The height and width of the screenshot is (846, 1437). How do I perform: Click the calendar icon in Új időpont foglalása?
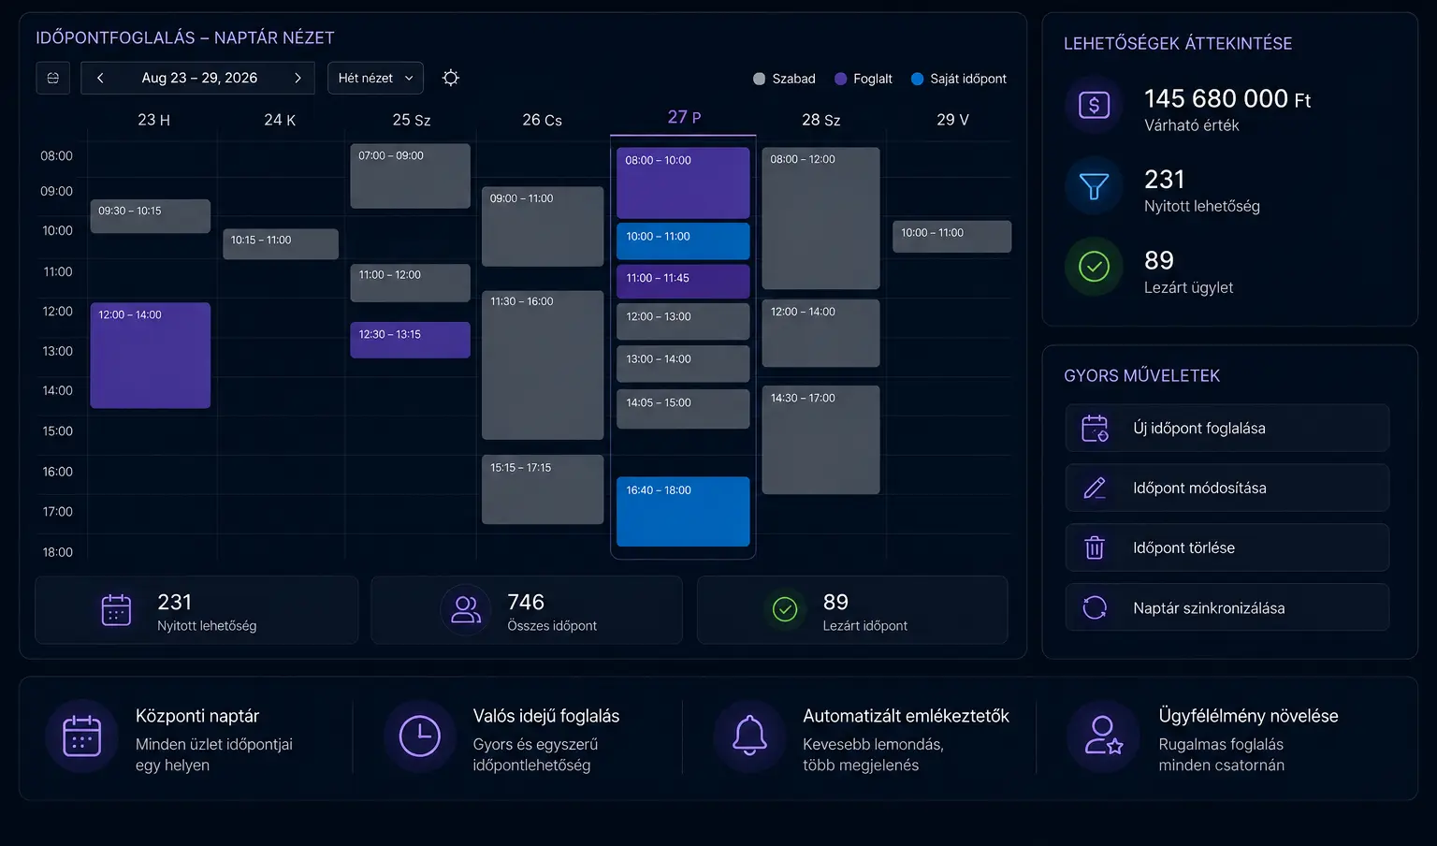[1095, 429]
